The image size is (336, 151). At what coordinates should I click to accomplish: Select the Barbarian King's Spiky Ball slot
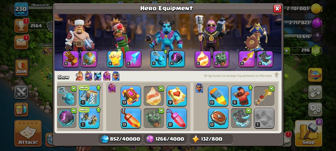pyautogui.click(x=89, y=59)
